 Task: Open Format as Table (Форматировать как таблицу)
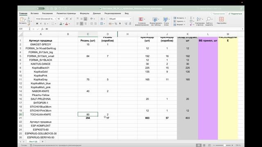pos(156,21)
